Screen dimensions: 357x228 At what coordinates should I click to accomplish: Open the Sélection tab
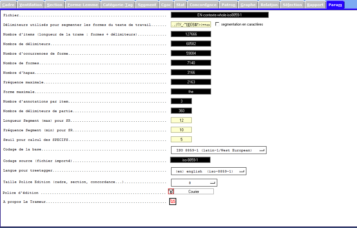point(292,5)
